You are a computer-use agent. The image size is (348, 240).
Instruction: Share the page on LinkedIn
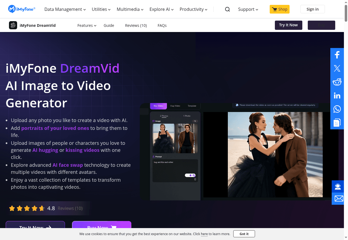click(337, 95)
